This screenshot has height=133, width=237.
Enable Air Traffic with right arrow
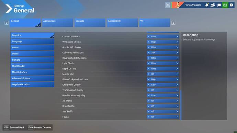[177, 101]
